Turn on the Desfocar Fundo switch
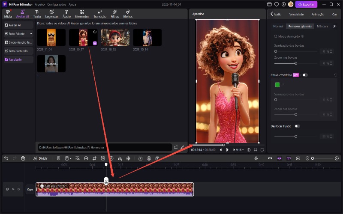 [297, 126]
